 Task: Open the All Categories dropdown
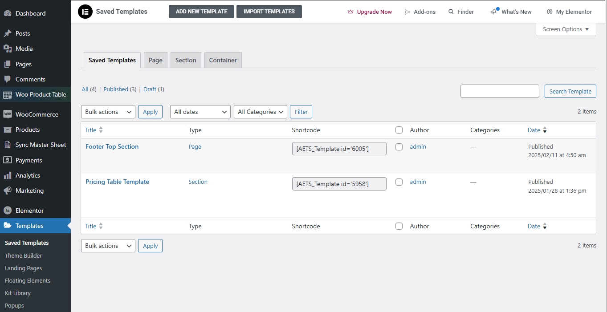[260, 112]
